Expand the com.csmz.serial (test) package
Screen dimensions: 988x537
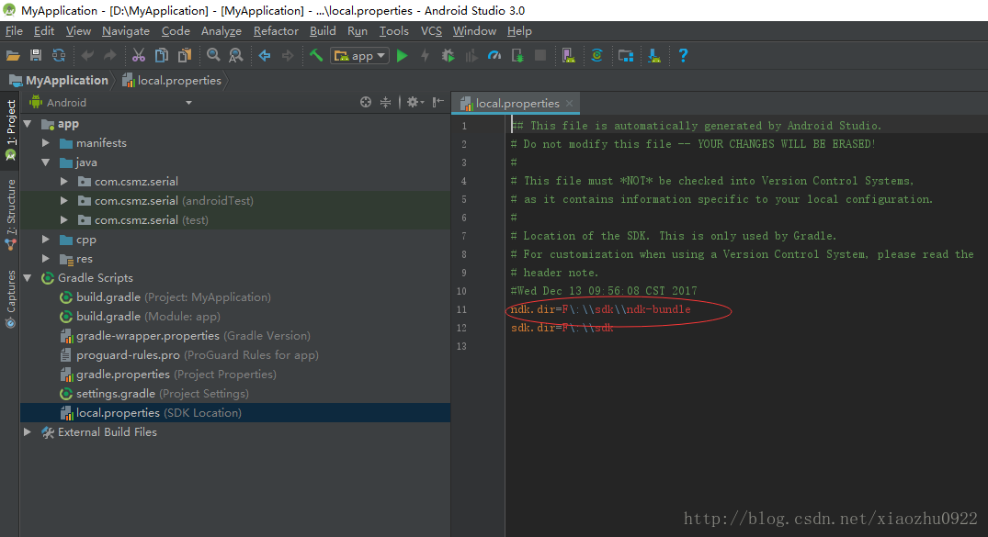[x=63, y=220]
